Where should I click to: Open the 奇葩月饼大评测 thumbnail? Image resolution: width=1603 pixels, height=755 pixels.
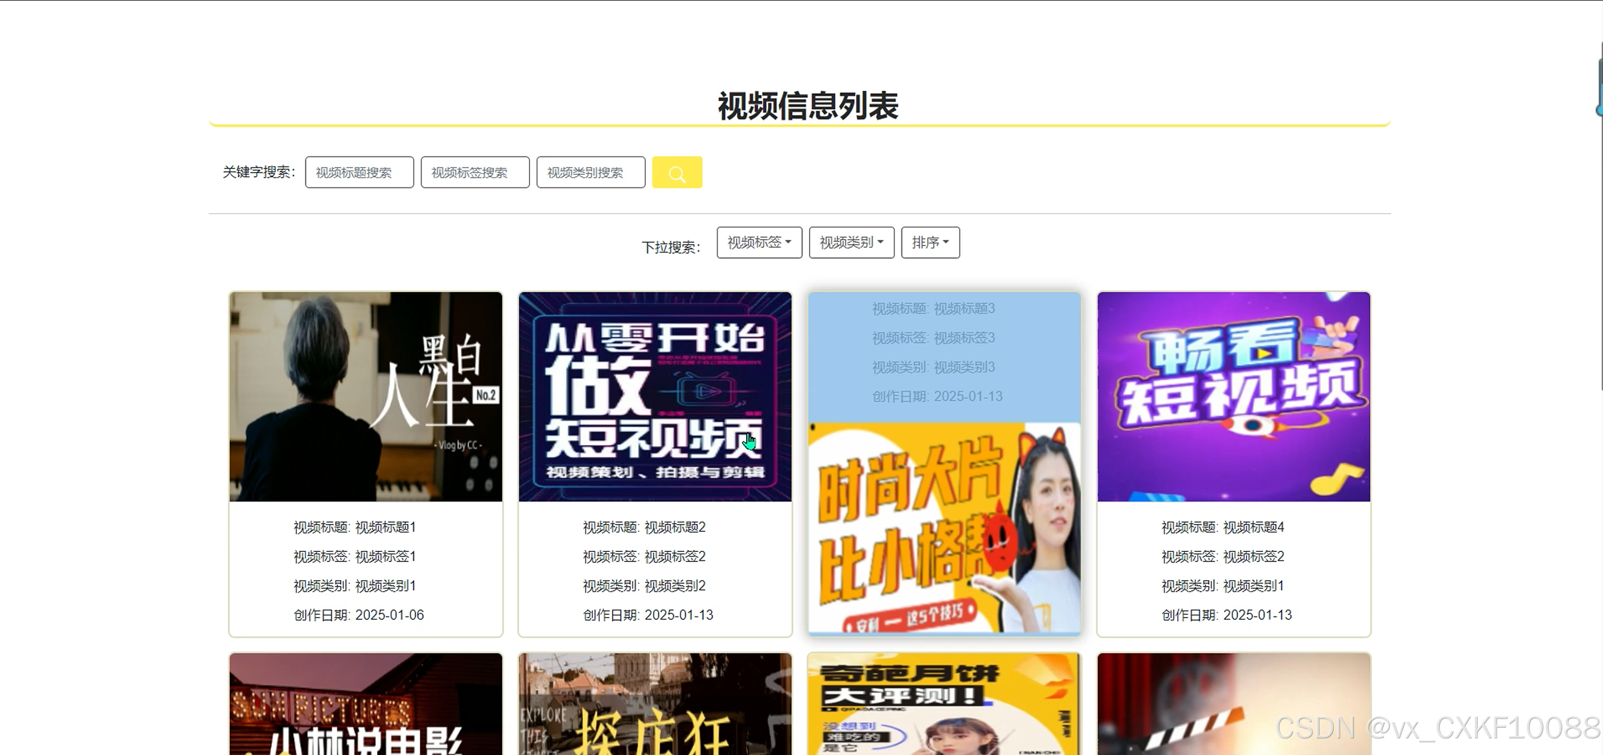click(944, 704)
